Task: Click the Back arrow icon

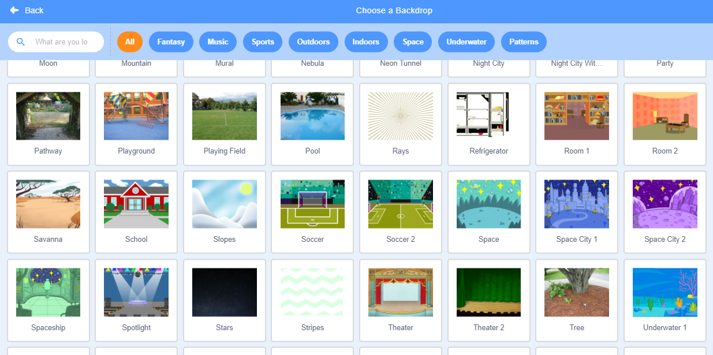Action: (x=14, y=10)
